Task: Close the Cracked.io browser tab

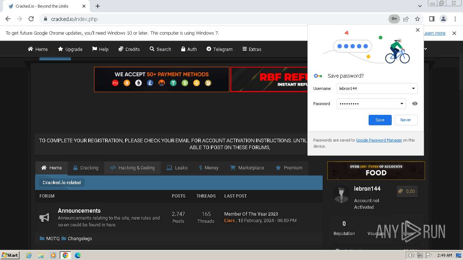Action: [84, 6]
